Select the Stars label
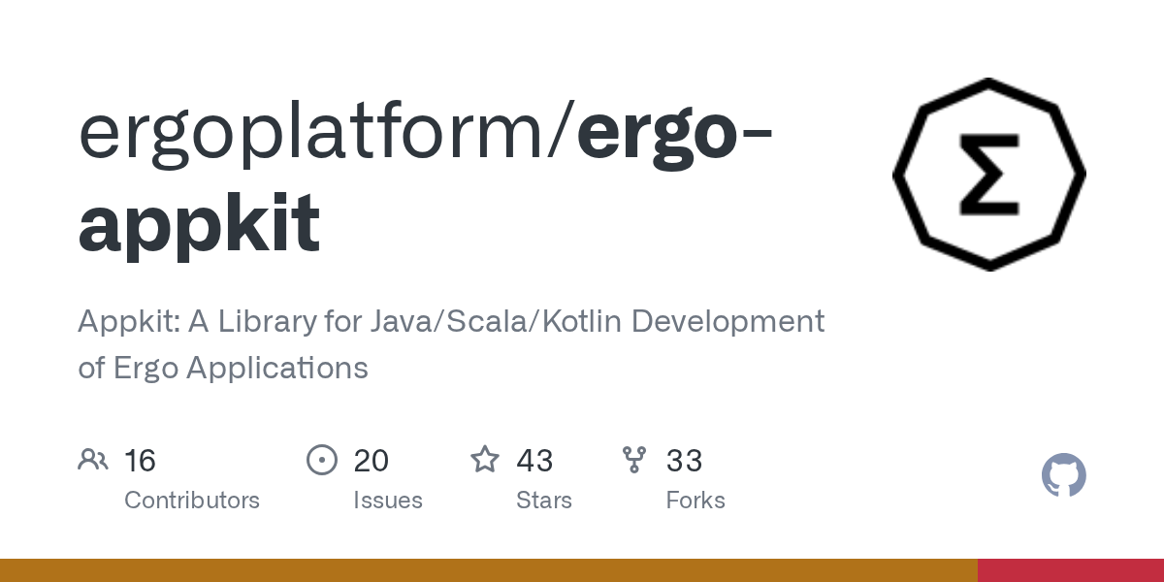 543,501
